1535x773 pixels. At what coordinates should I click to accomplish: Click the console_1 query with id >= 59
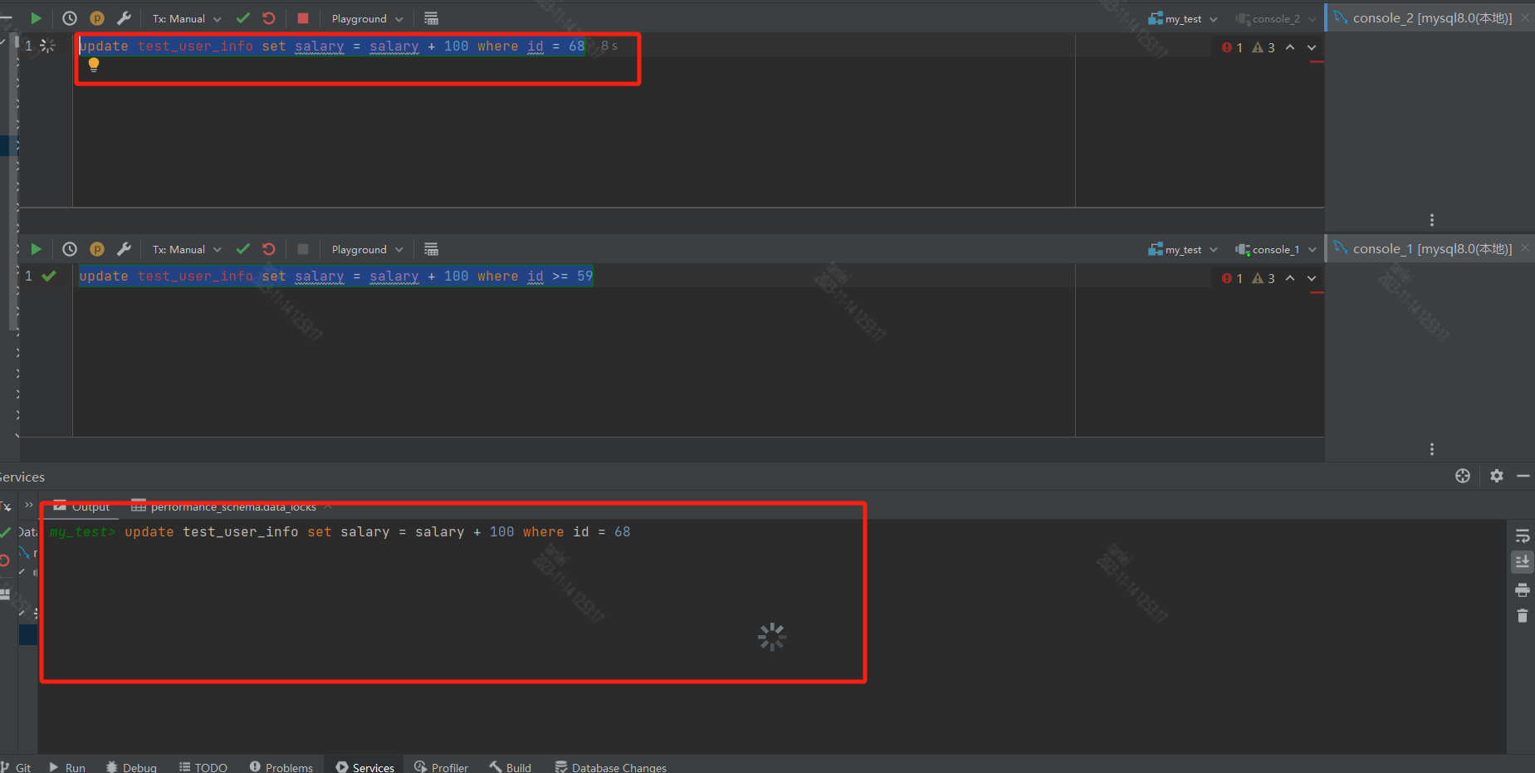pyautogui.click(x=336, y=276)
